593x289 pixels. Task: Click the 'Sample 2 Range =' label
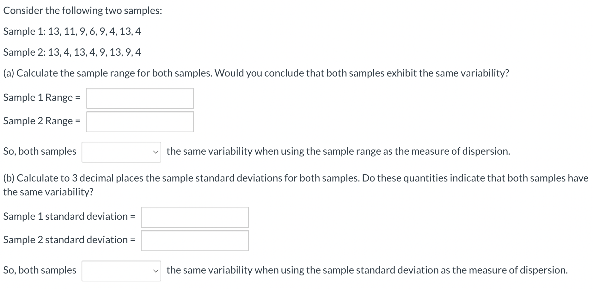click(42, 121)
